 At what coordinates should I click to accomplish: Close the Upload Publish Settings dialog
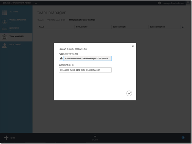point(133,46)
